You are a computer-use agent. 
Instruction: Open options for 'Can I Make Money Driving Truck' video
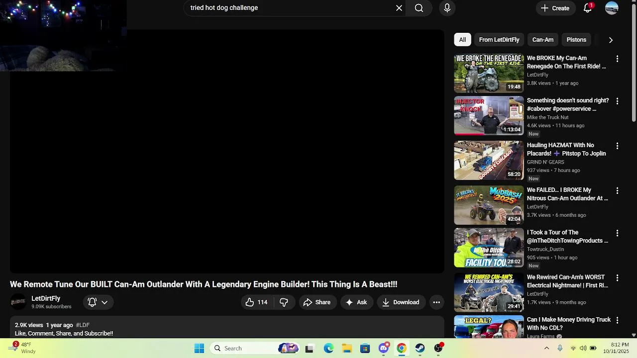[617, 320]
